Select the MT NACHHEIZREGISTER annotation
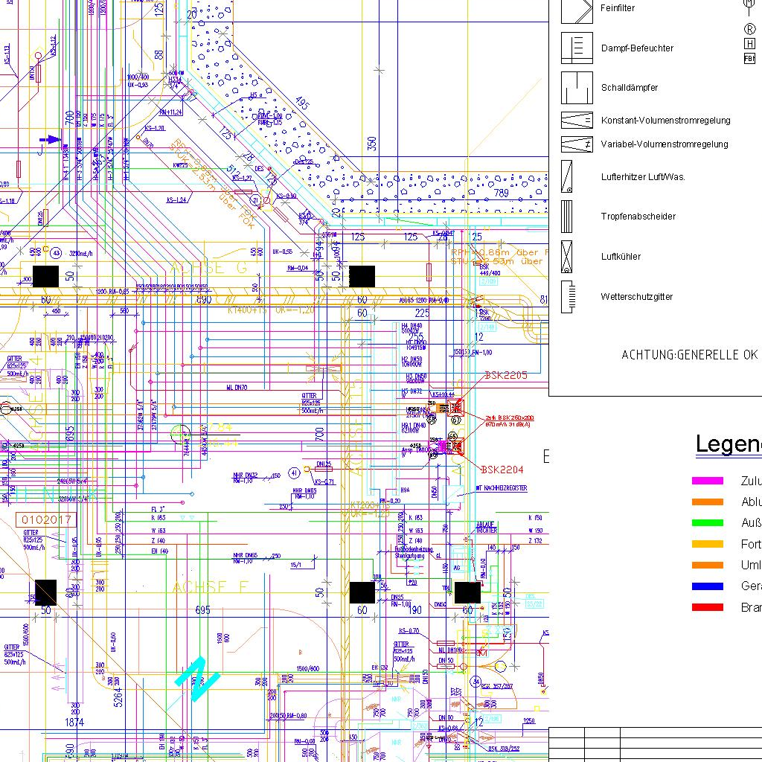Screen dimensions: 762x762 coord(501,488)
